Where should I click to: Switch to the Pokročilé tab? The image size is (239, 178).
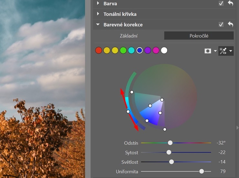[x=199, y=36]
